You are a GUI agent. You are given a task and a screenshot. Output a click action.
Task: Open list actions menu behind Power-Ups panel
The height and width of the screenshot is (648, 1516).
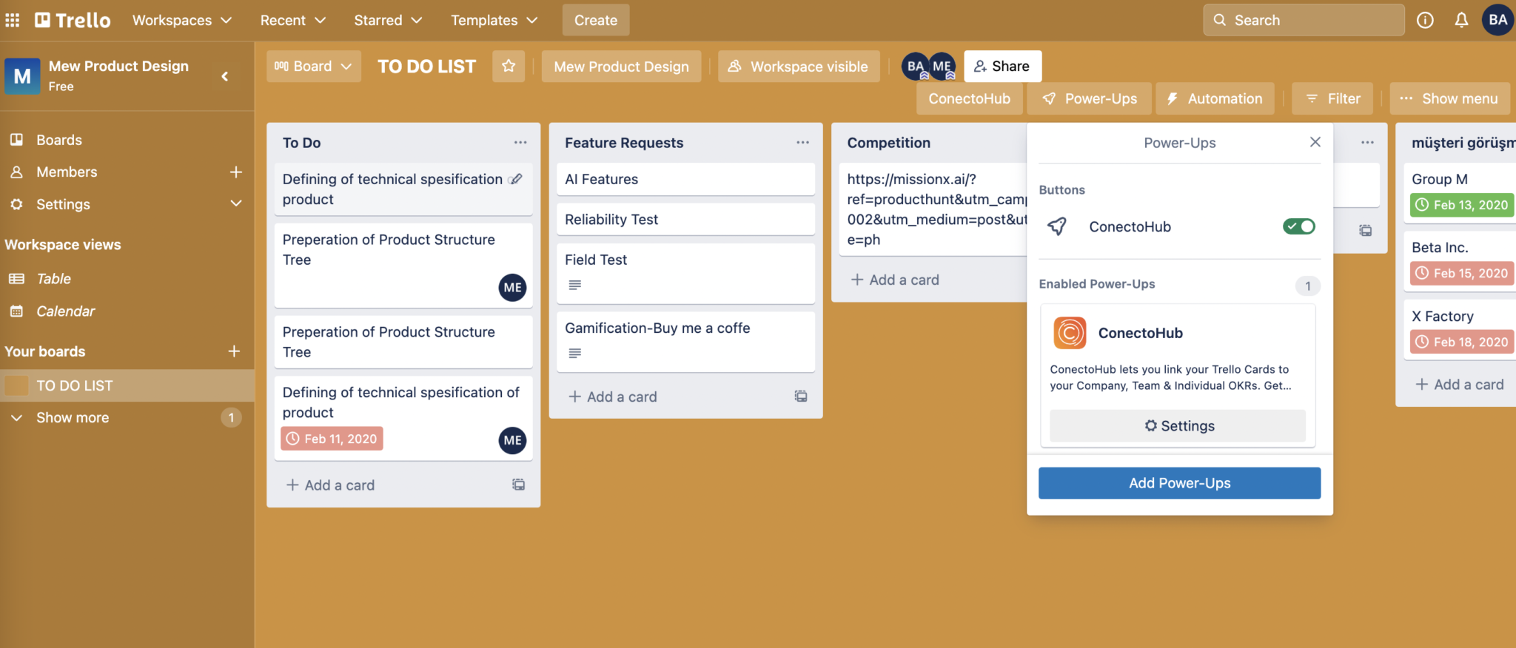point(1367,142)
